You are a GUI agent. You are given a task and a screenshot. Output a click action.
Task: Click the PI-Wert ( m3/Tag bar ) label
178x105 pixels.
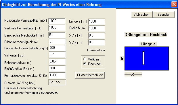pyautogui.click(x=20, y=83)
